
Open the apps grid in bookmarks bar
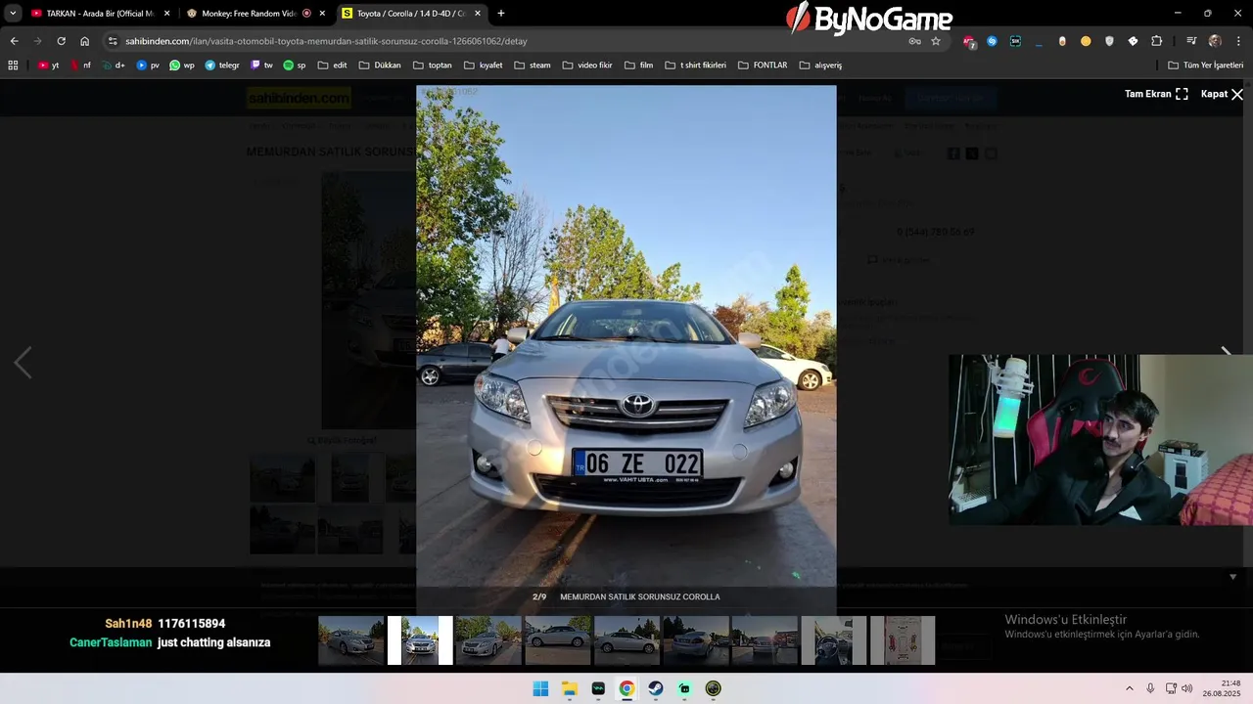coord(13,65)
